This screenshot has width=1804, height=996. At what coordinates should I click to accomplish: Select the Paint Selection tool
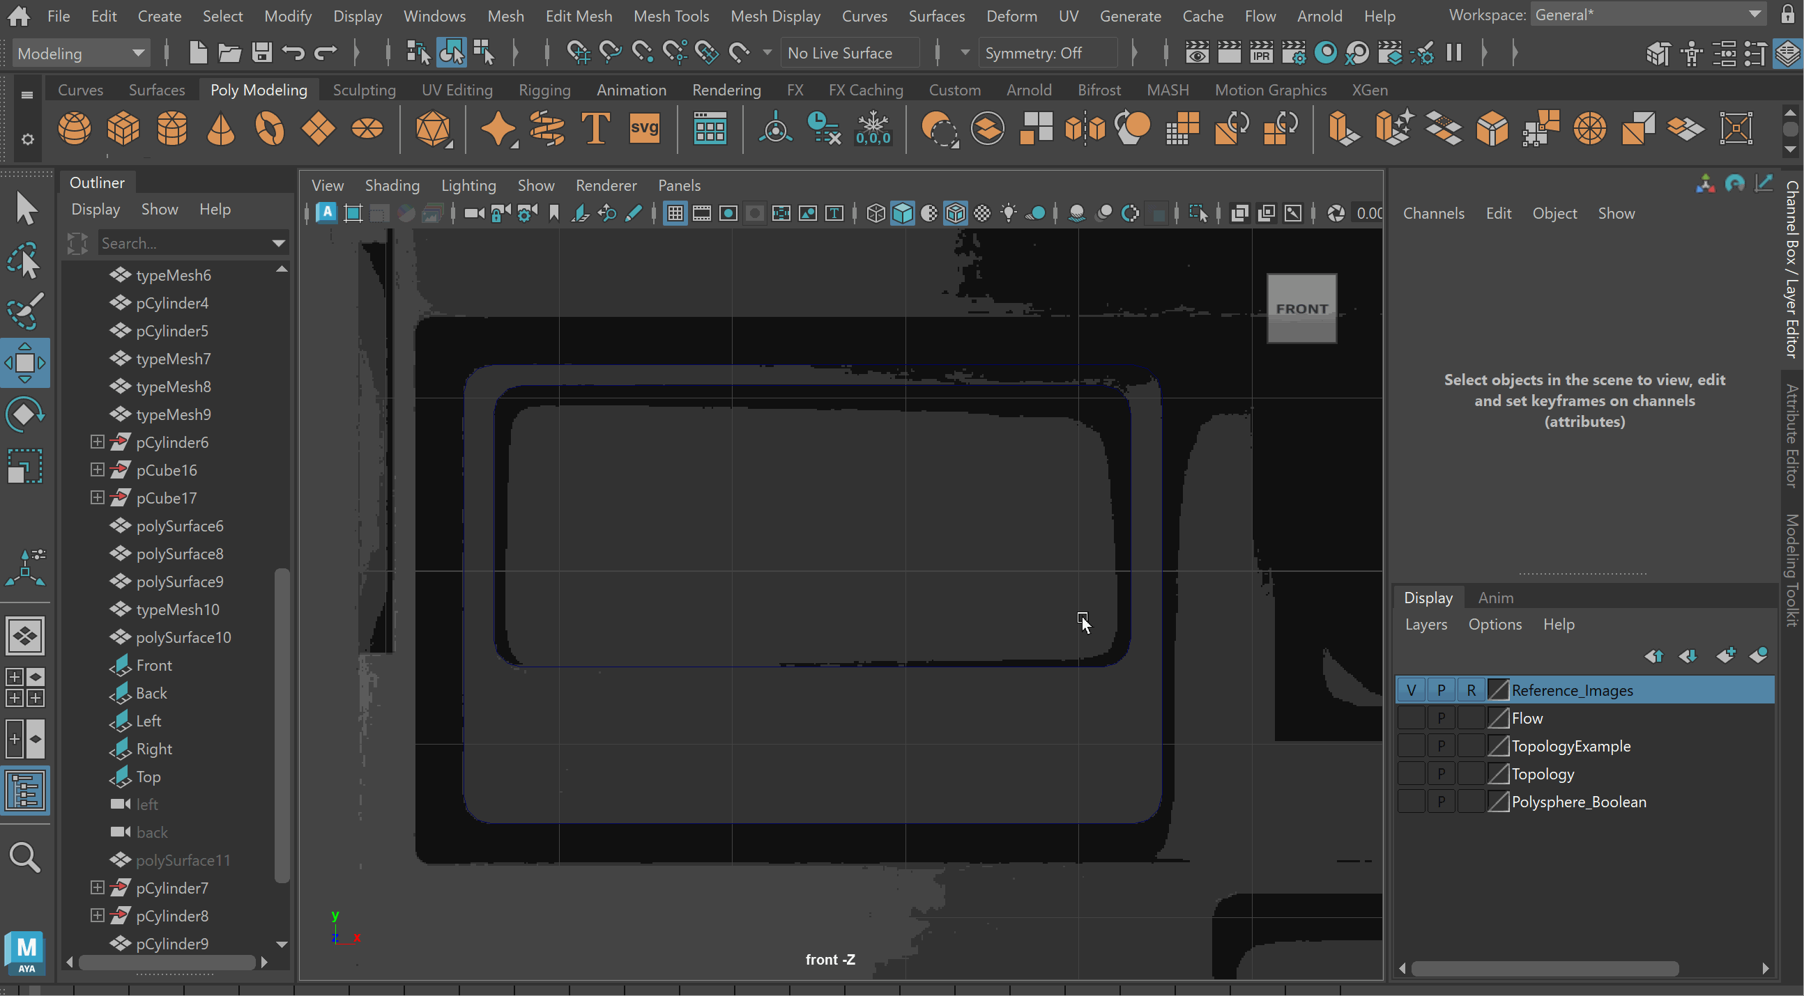(25, 310)
